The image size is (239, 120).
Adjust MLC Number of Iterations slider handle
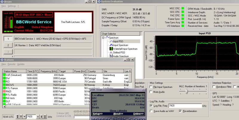coord(187,91)
